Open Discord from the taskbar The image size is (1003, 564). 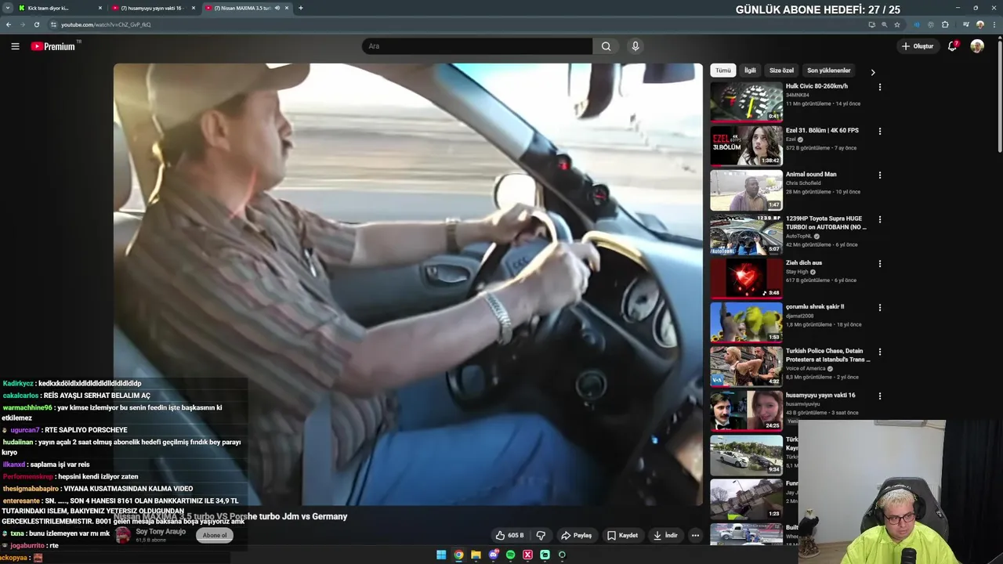click(493, 555)
